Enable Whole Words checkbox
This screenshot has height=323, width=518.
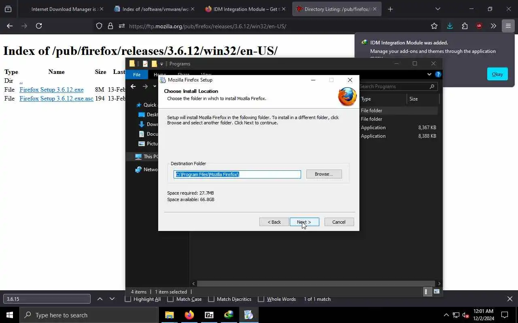(x=261, y=299)
